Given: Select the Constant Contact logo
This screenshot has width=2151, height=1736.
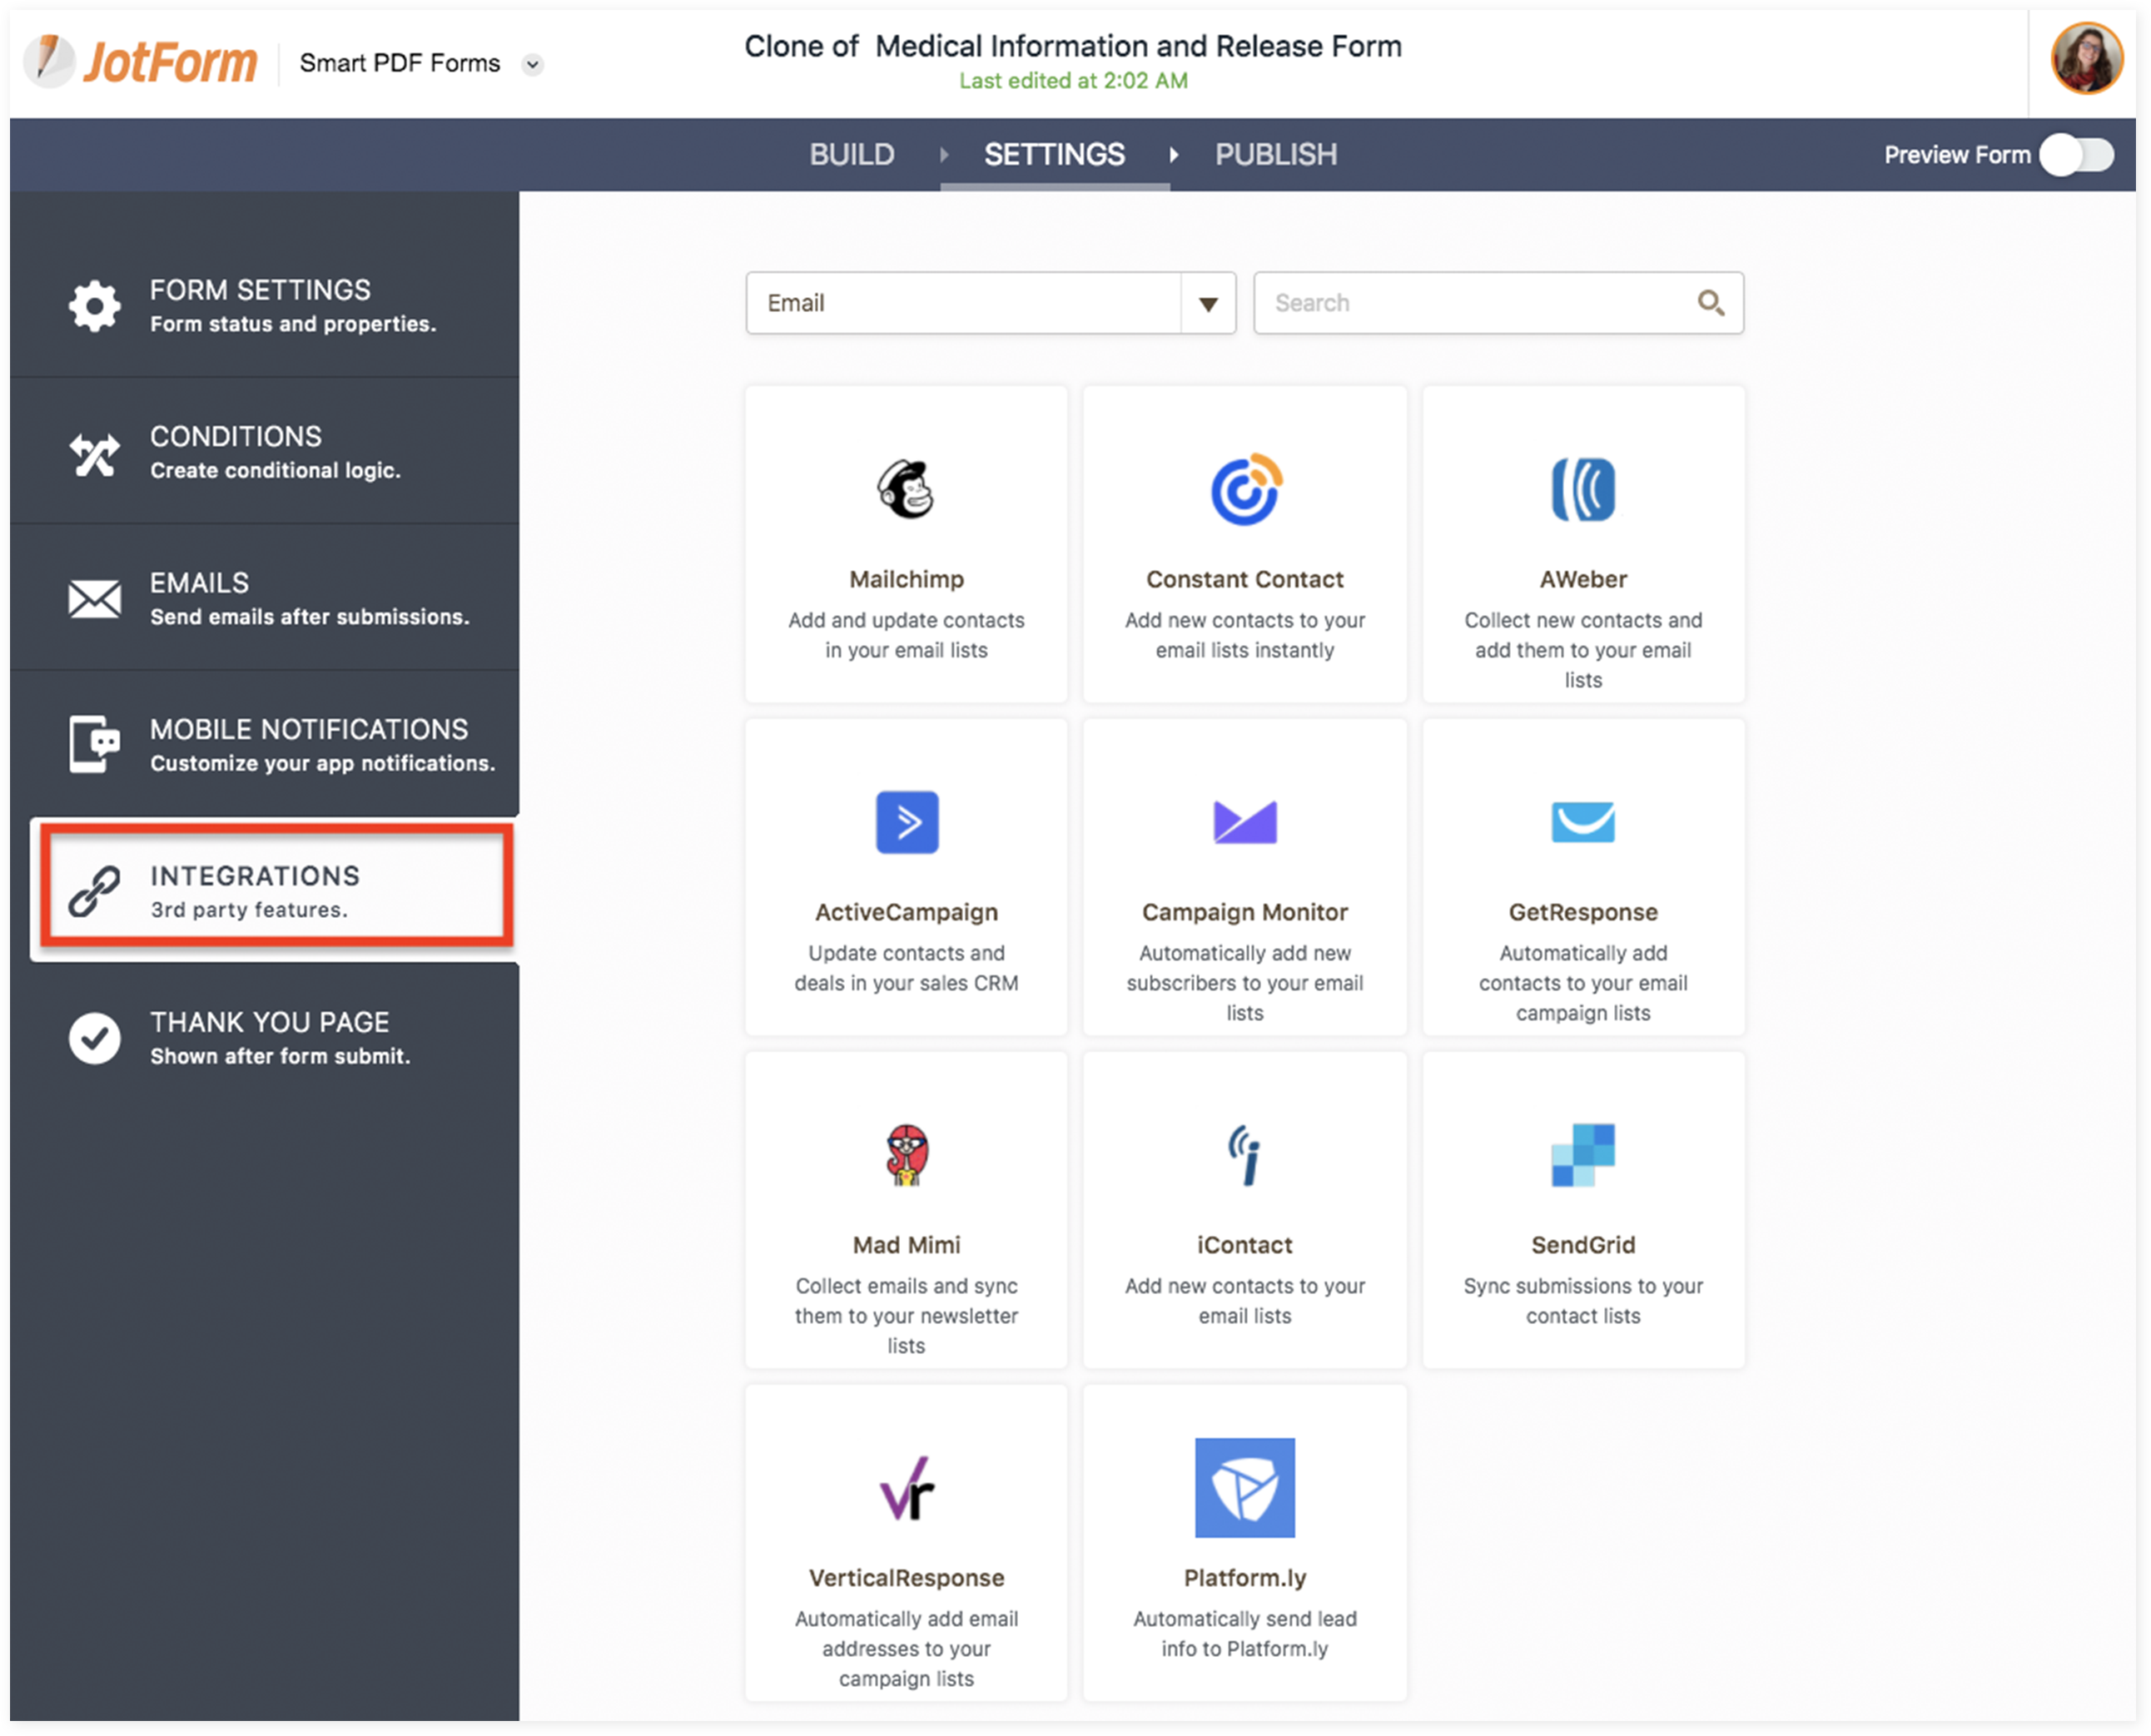Looking at the screenshot, I should 1245,489.
